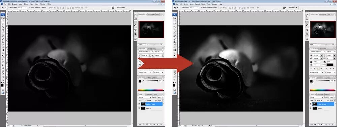This screenshot has height=127, width=337.
Task: Switch to Paragraph tab in right window
Action: point(323,49)
